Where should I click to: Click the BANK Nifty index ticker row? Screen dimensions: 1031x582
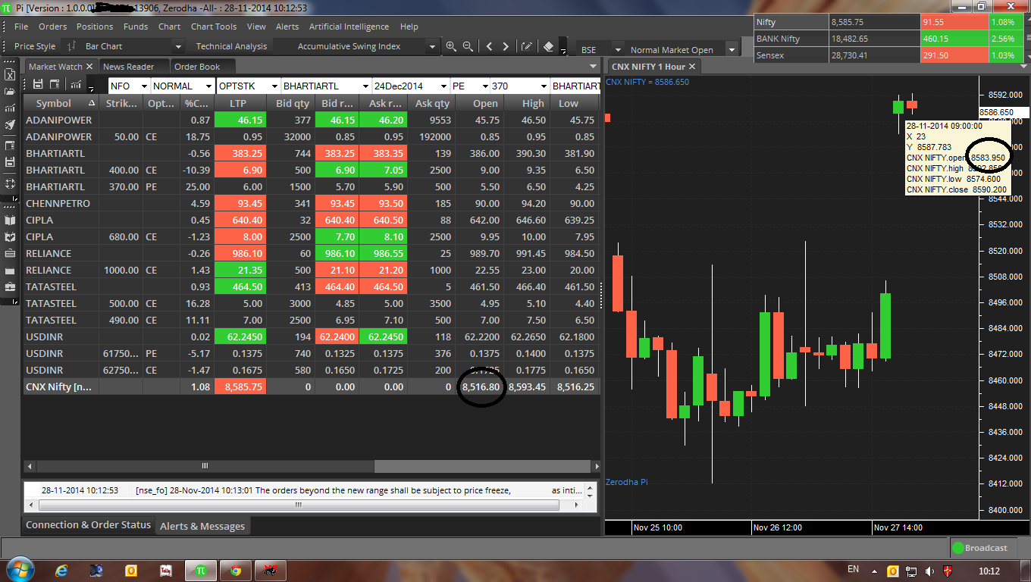click(888, 39)
